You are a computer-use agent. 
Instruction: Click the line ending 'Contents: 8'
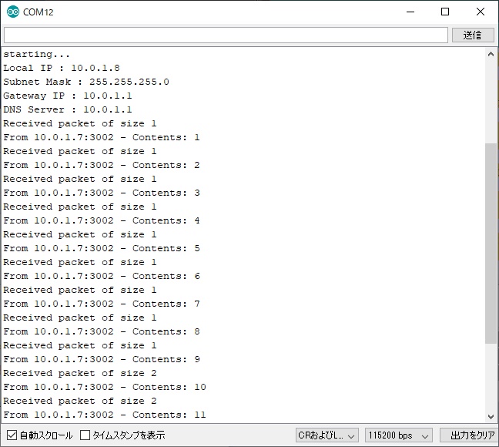point(102,331)
